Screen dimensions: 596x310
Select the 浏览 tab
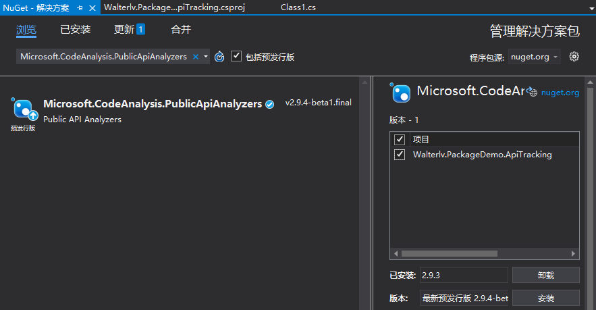(26, 30)
